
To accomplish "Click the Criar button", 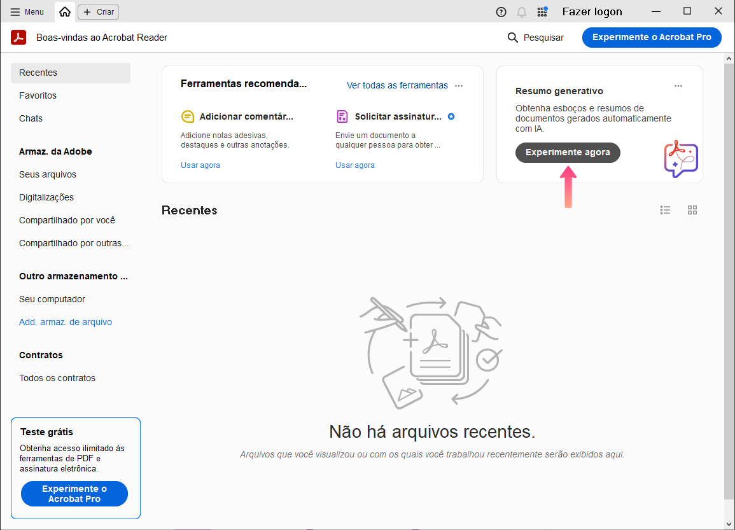I will tap(99, 11).
